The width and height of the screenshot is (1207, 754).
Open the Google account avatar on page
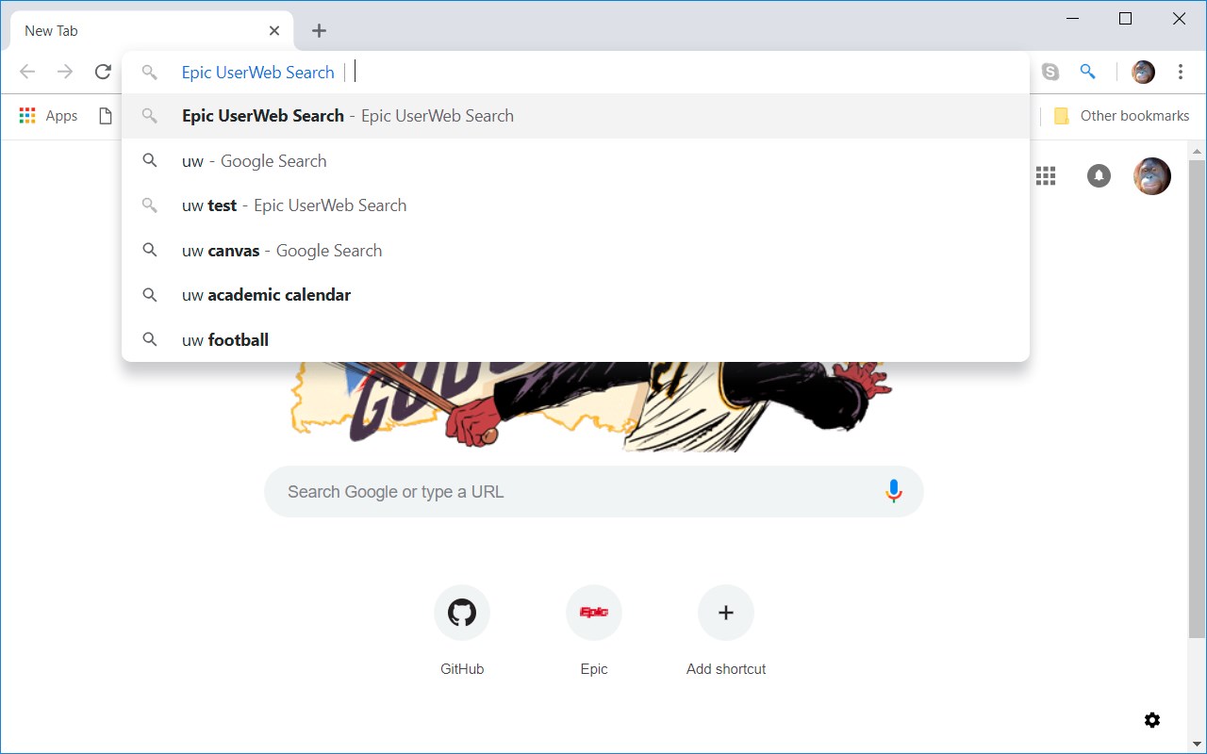(x=1152, y=176)
